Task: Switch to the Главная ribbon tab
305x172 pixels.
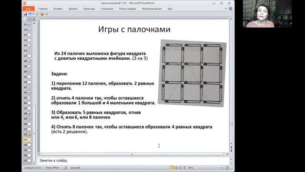Action: (x=43, y=9)
